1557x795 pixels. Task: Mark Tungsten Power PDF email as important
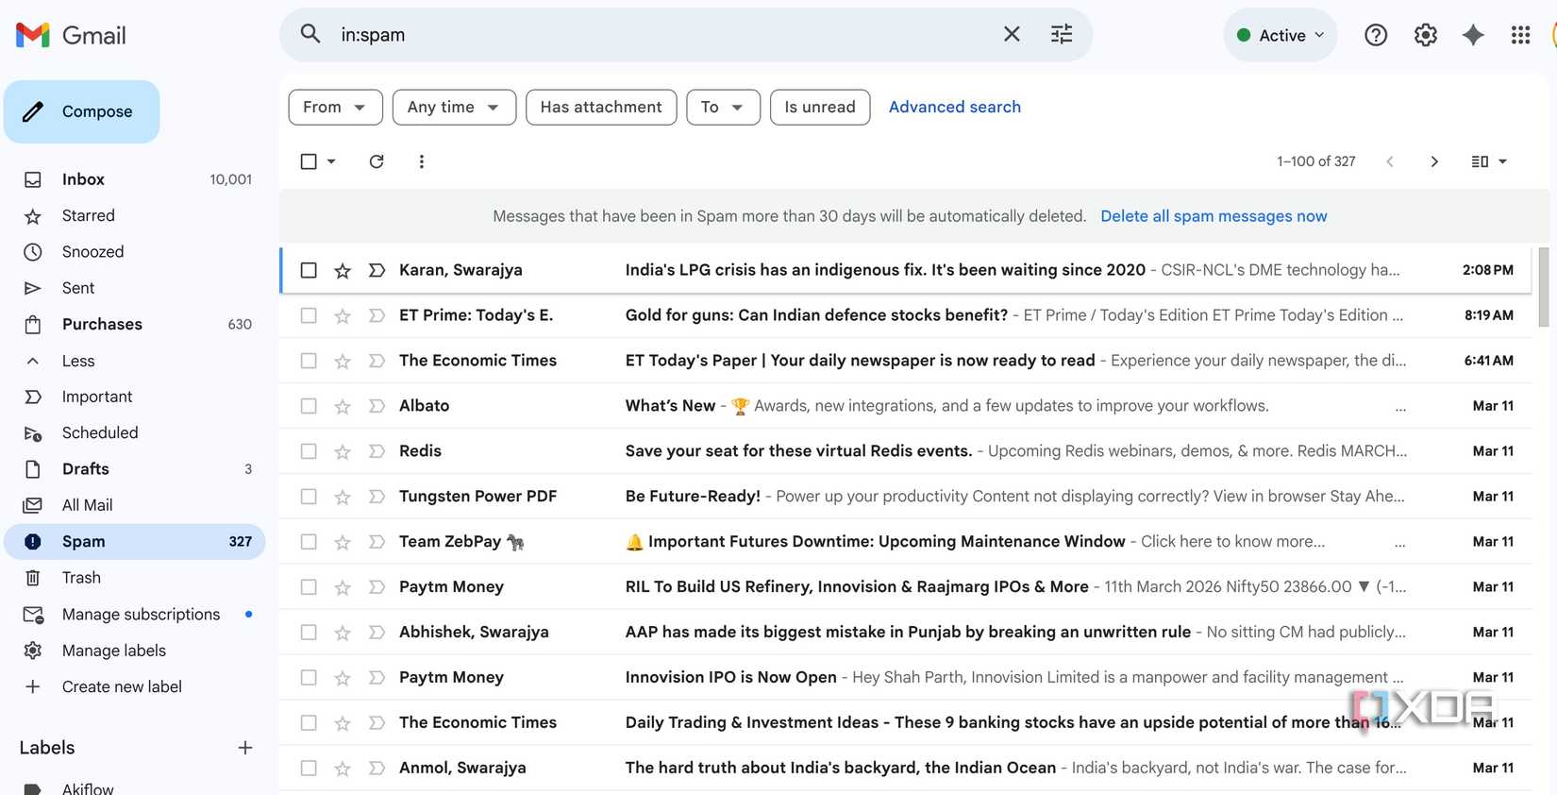377,498
